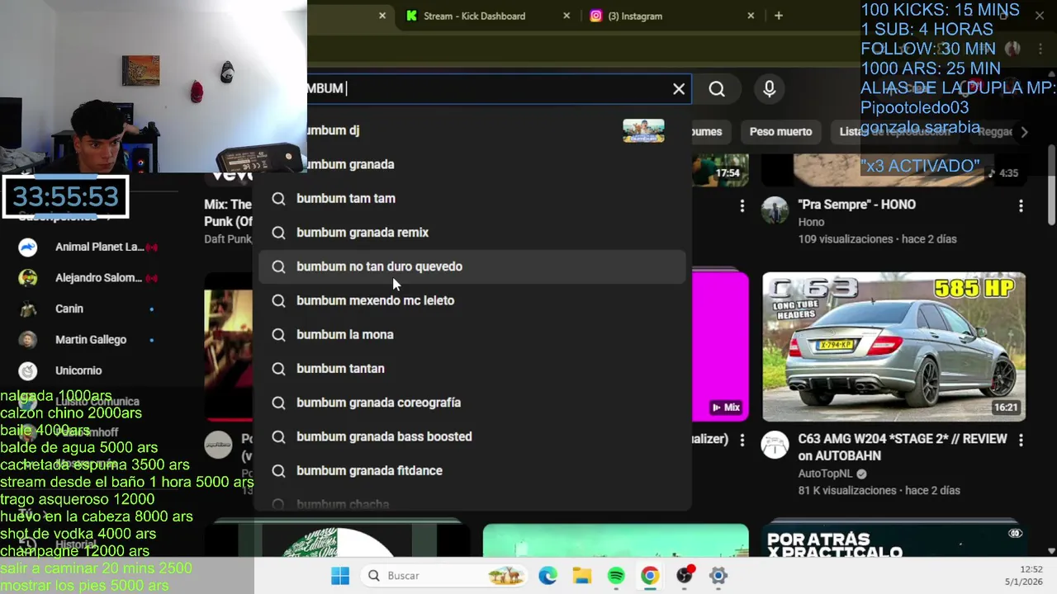Open the video title "Pra Sempre" - HONO
This screenshot has height=594, width=1057.
856,205
